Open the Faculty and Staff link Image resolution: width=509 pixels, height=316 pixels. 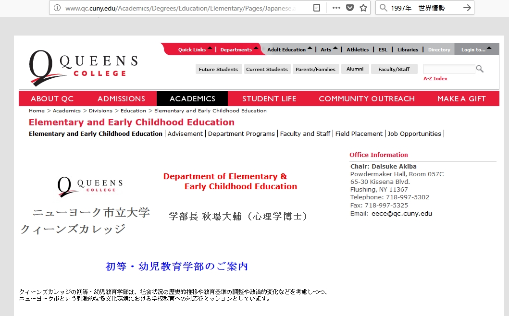pyautogui.click(x=305, y=134)
